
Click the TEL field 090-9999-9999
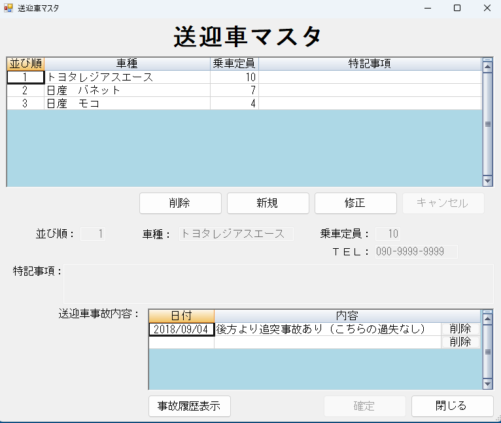pos(417,251)
